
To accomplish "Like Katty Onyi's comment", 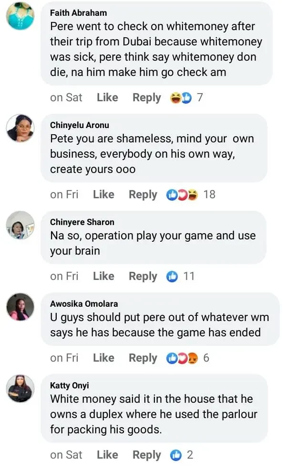I will [x=107, y=455].
